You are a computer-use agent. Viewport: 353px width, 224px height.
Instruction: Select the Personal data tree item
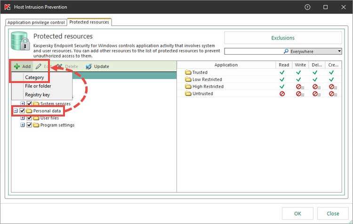click(x=47, y=111)
